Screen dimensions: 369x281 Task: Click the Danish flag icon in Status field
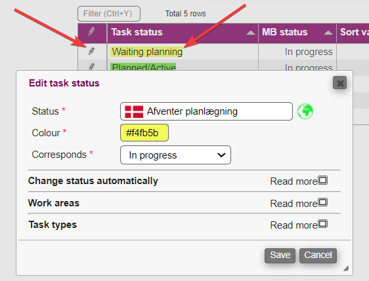click(134, 111)
